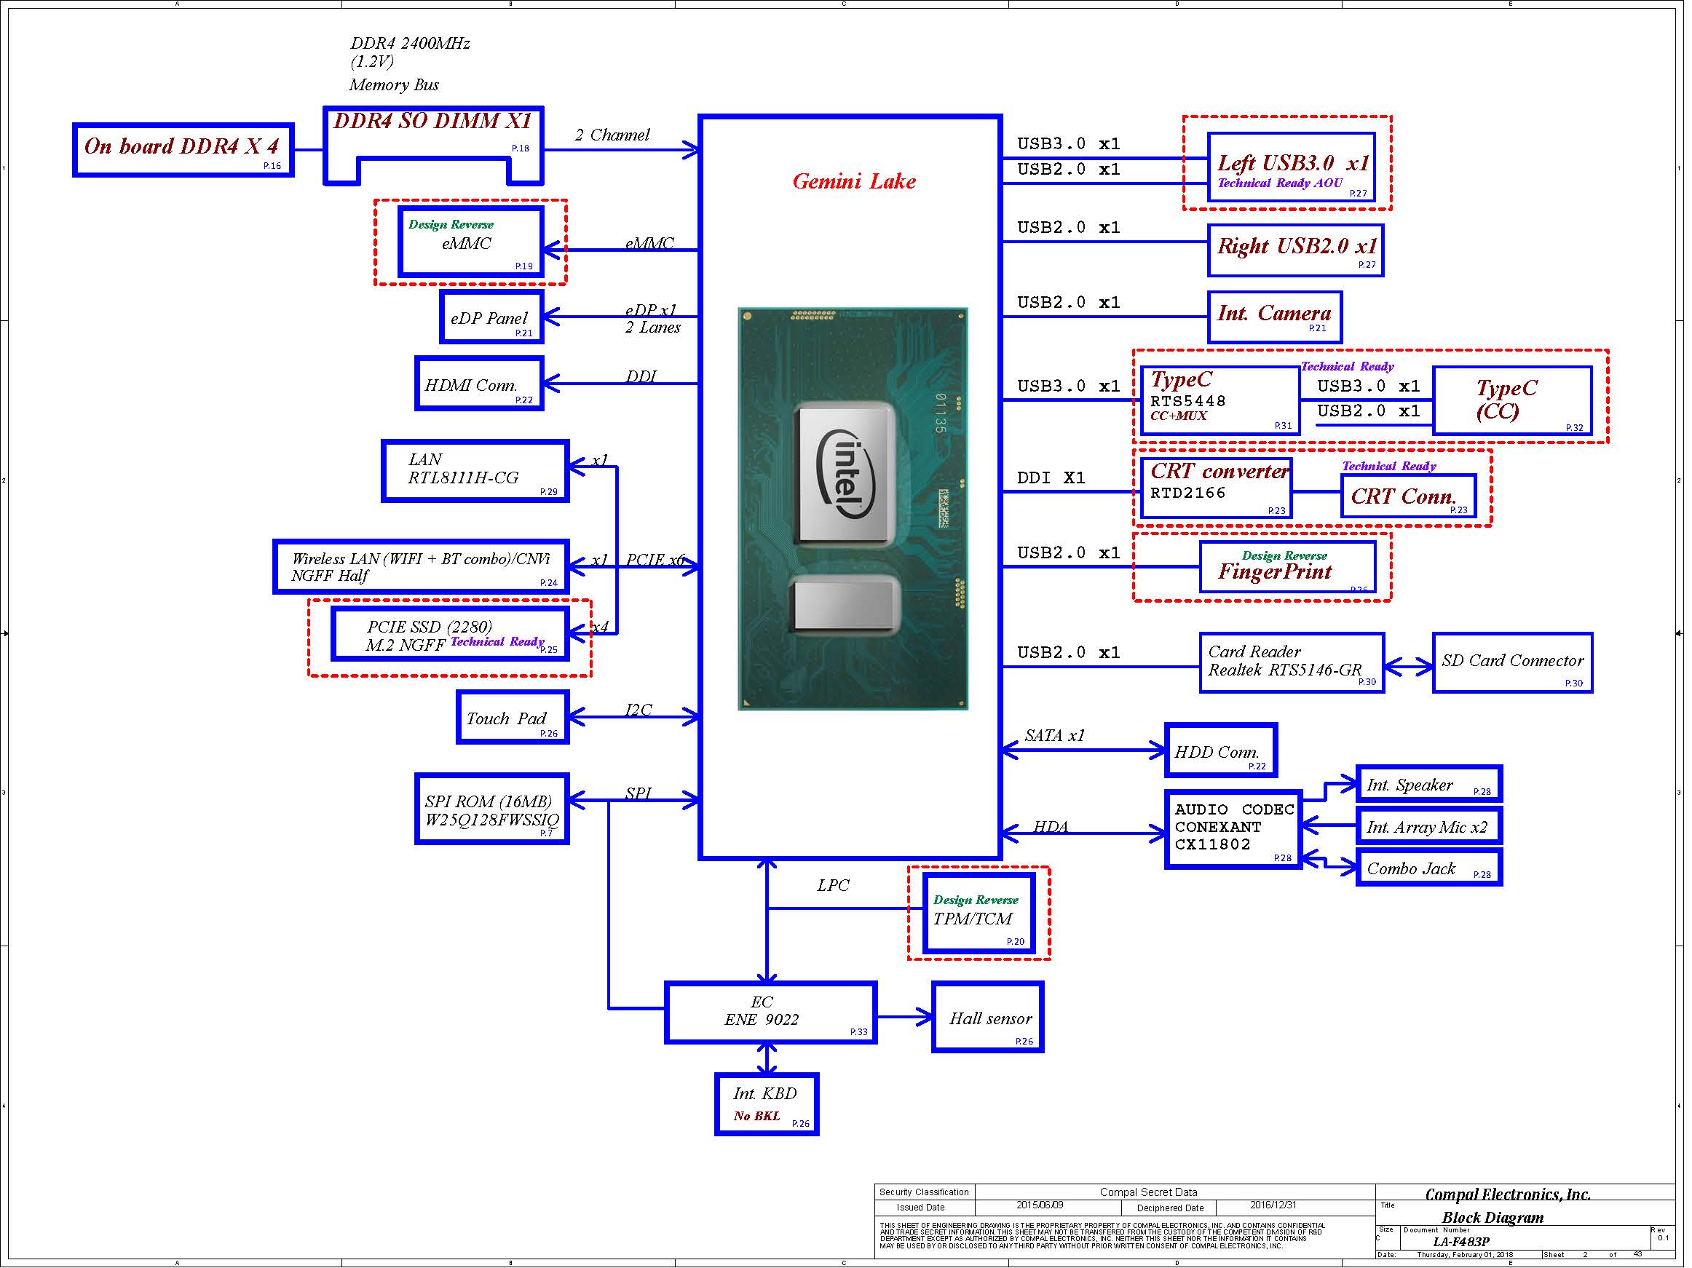Select the Int. KBD block
The width and height of the screenshot is (1692, 1268).
click(x=767, y=1104)
